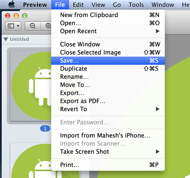The height and width of the screenshot is (178, 190).
Task: Open the Window menu
Action: pyautogui.click(x=163, y=5)
